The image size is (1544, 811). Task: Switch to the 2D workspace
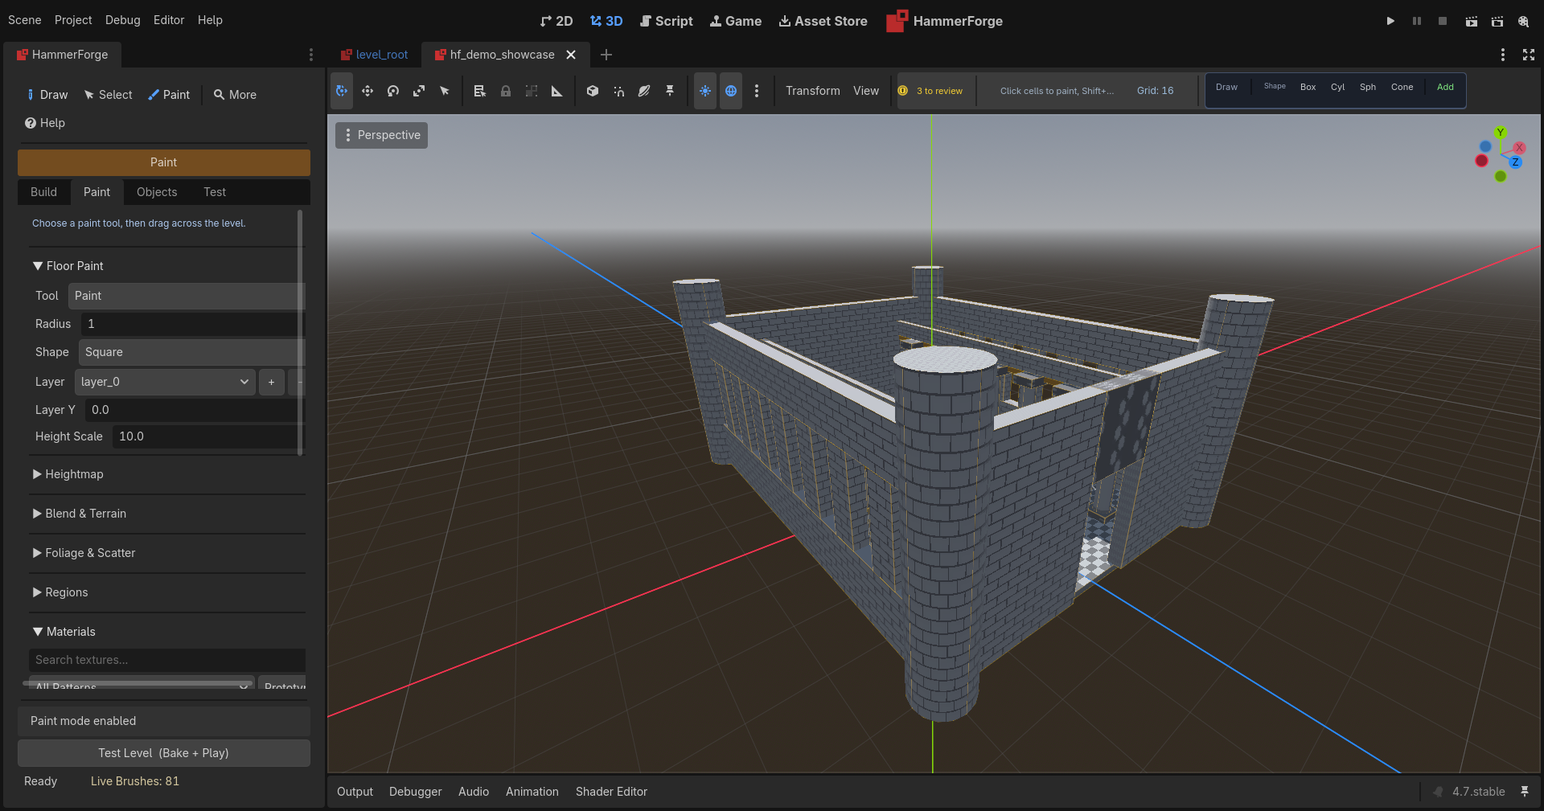[556, 21]
